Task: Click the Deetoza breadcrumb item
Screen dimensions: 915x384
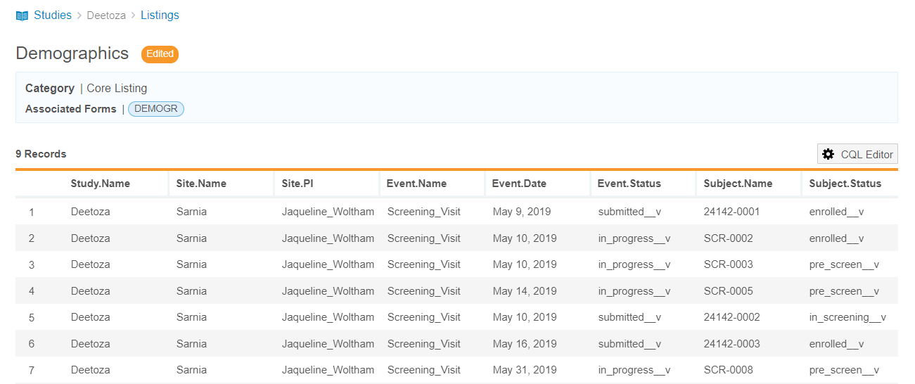Action: click(x=106, y=15)
